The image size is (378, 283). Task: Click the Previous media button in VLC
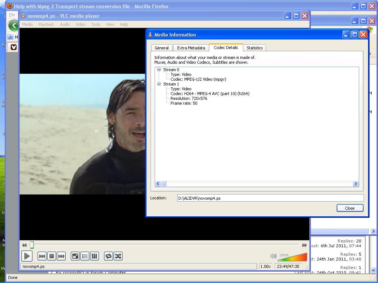tap(42, 256)
